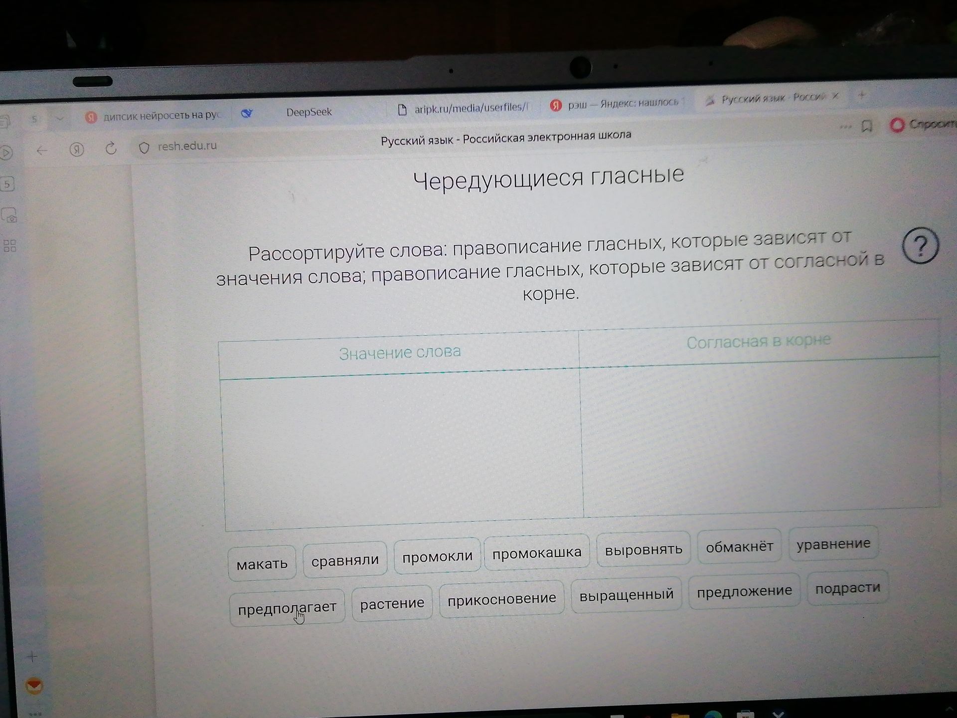Click the sidebar plus add icon
Image resolution: width=957 pixels, height=718 pixels.
32,657
